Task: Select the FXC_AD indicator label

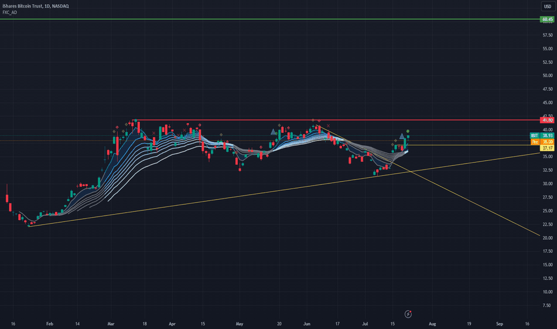Action: 10,13
